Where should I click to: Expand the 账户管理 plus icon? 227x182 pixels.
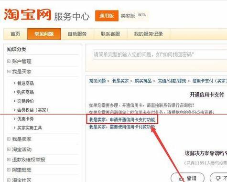coord(9,61)
